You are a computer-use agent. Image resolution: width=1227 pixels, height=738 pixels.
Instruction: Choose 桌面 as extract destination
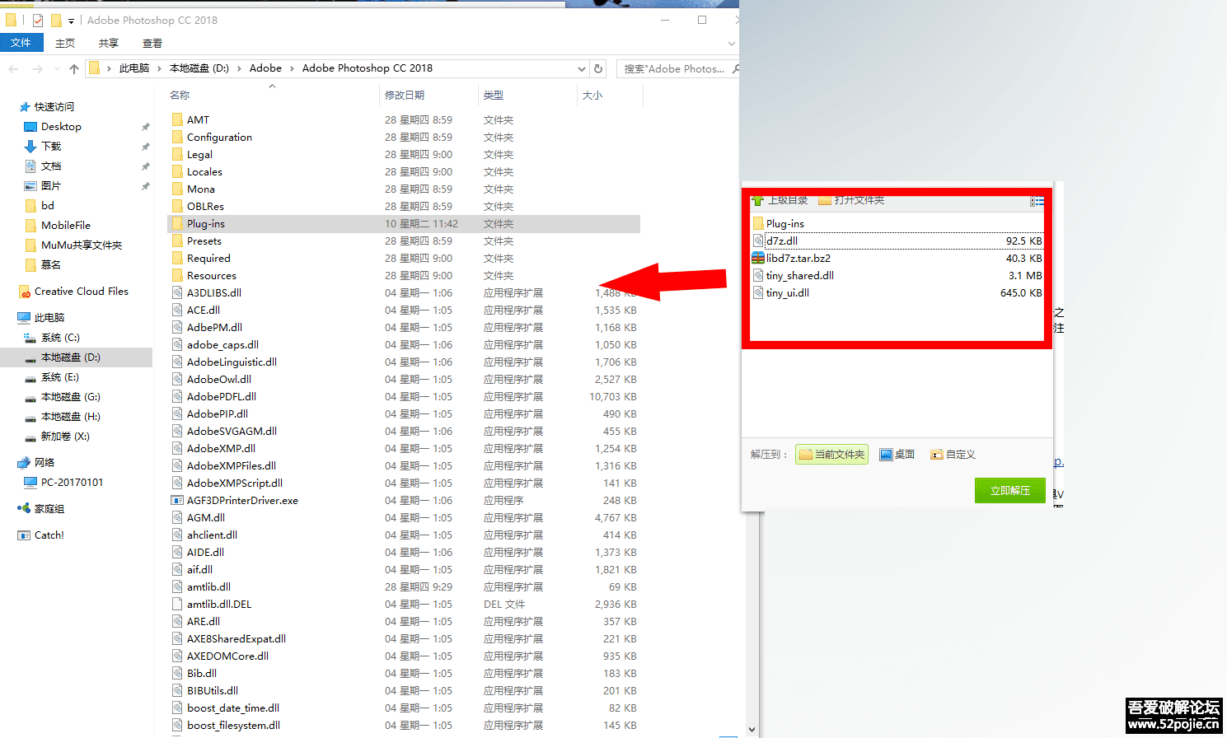[x=897, y=455]
